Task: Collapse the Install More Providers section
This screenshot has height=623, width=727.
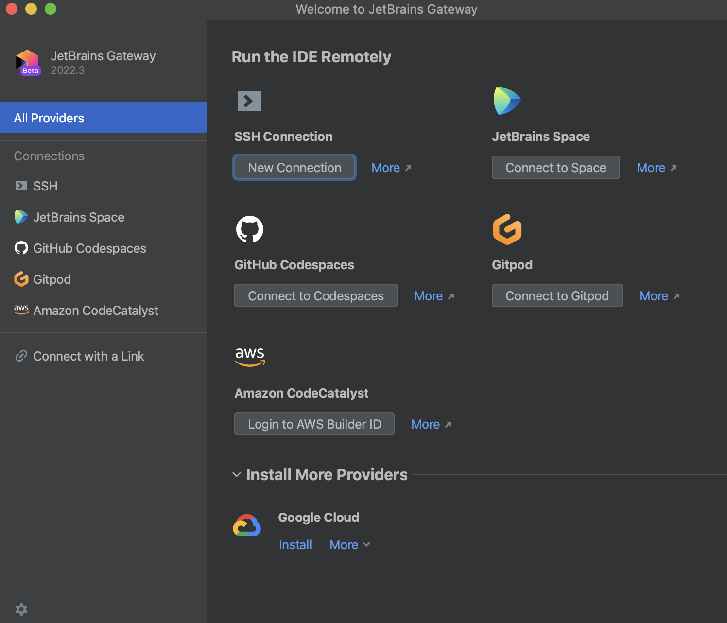Action: tap(237, 475)
